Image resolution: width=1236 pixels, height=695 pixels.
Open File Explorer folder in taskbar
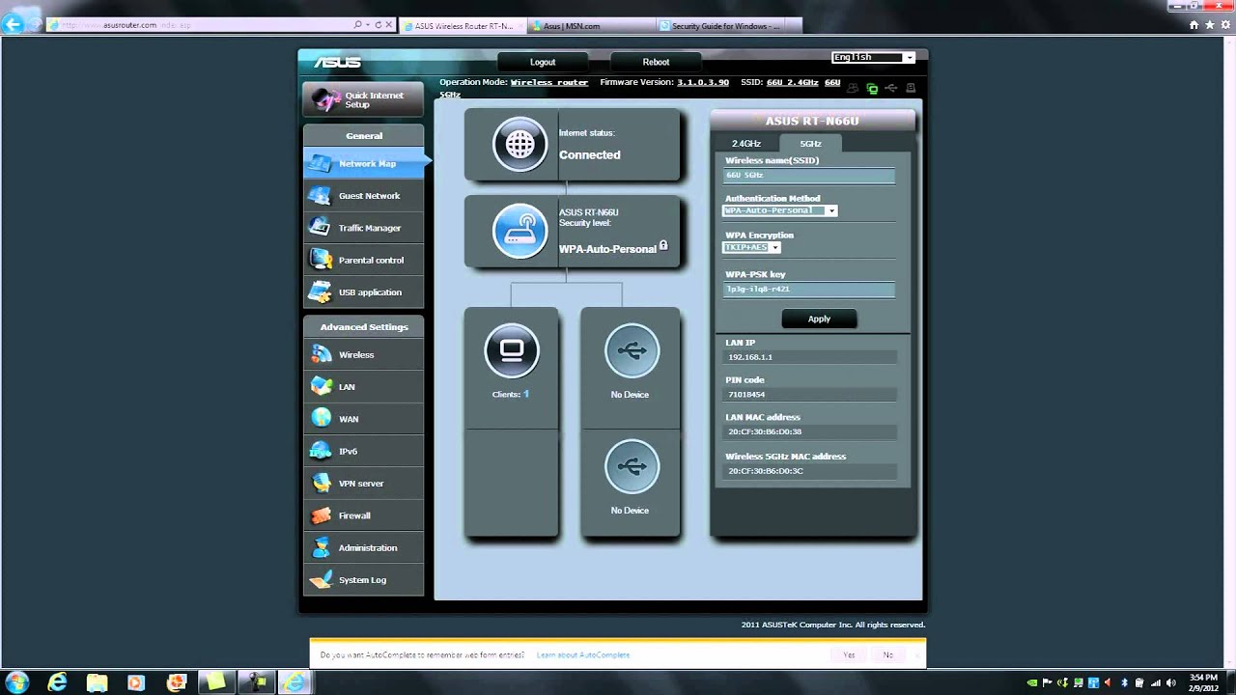coord(97,682)
